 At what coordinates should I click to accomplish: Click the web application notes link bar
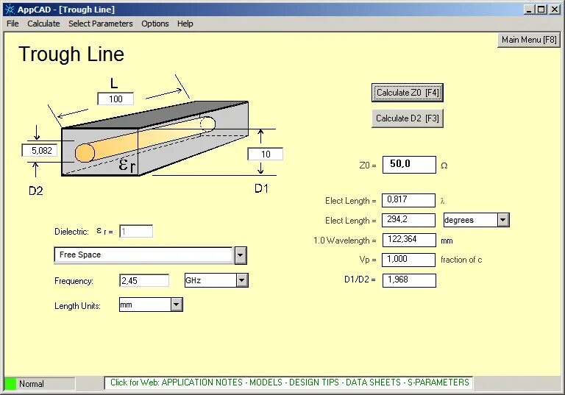click(289, 382)
